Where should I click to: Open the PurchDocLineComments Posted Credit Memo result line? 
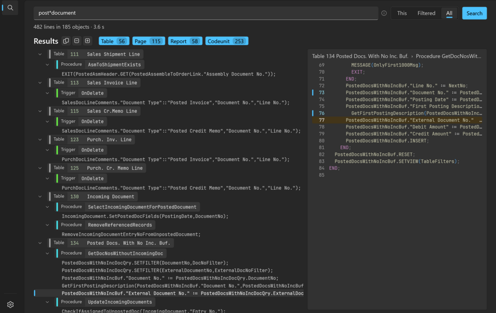click(181, 188)
